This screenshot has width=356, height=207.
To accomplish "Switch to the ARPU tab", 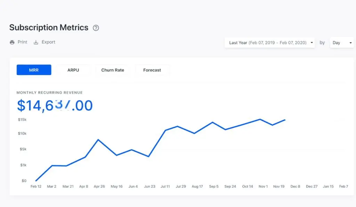I will click(x=74, y=70).
